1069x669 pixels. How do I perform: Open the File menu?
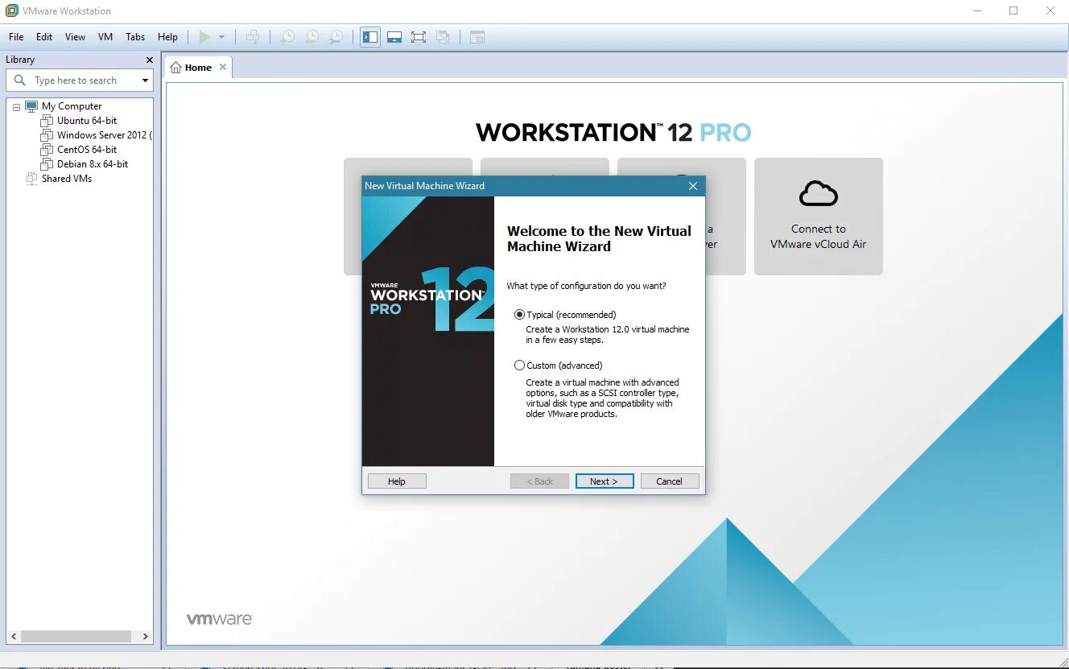pos(16,37)
